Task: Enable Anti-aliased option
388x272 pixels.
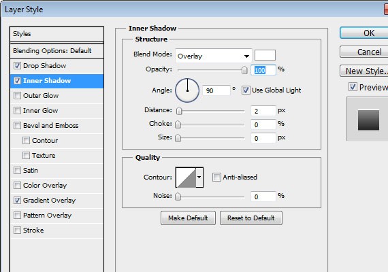Action: [x=216, y=177]
